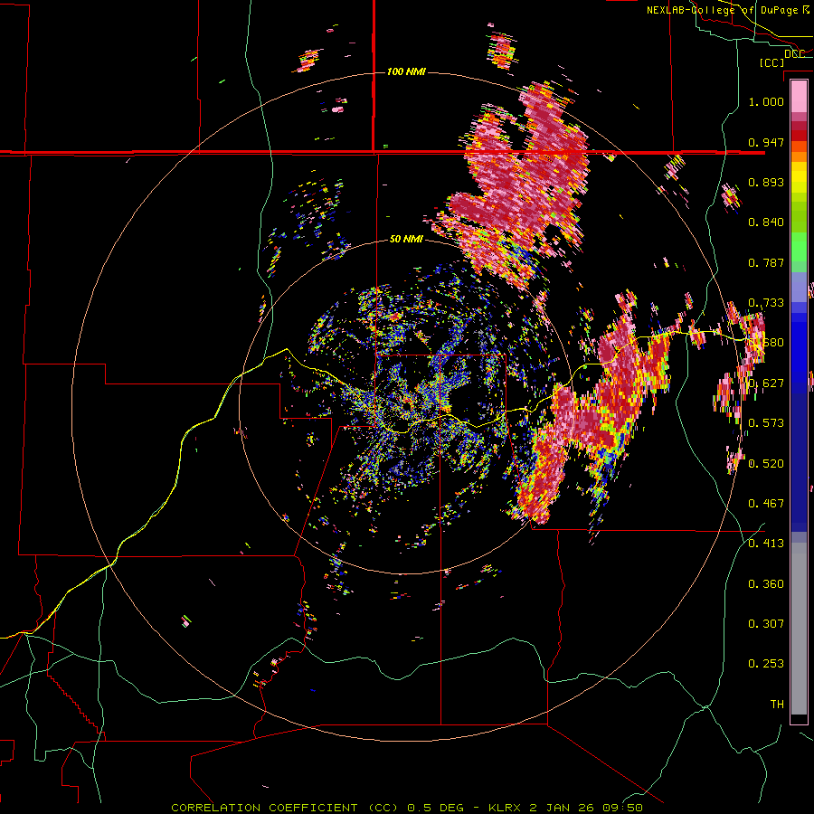This screenshot has height=814, width=814.
Task: Select the 0.947 scale value
Action: [x=766, y=142]
